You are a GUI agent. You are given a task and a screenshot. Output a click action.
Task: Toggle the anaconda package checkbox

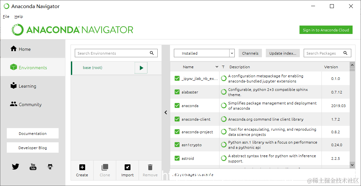(177, 105)
